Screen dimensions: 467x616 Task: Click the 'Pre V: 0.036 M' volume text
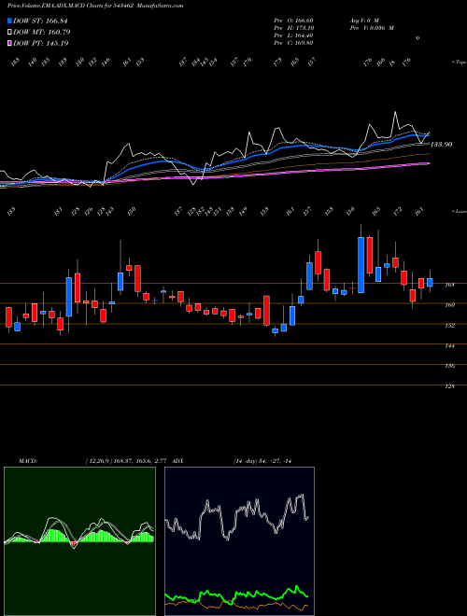372,28
